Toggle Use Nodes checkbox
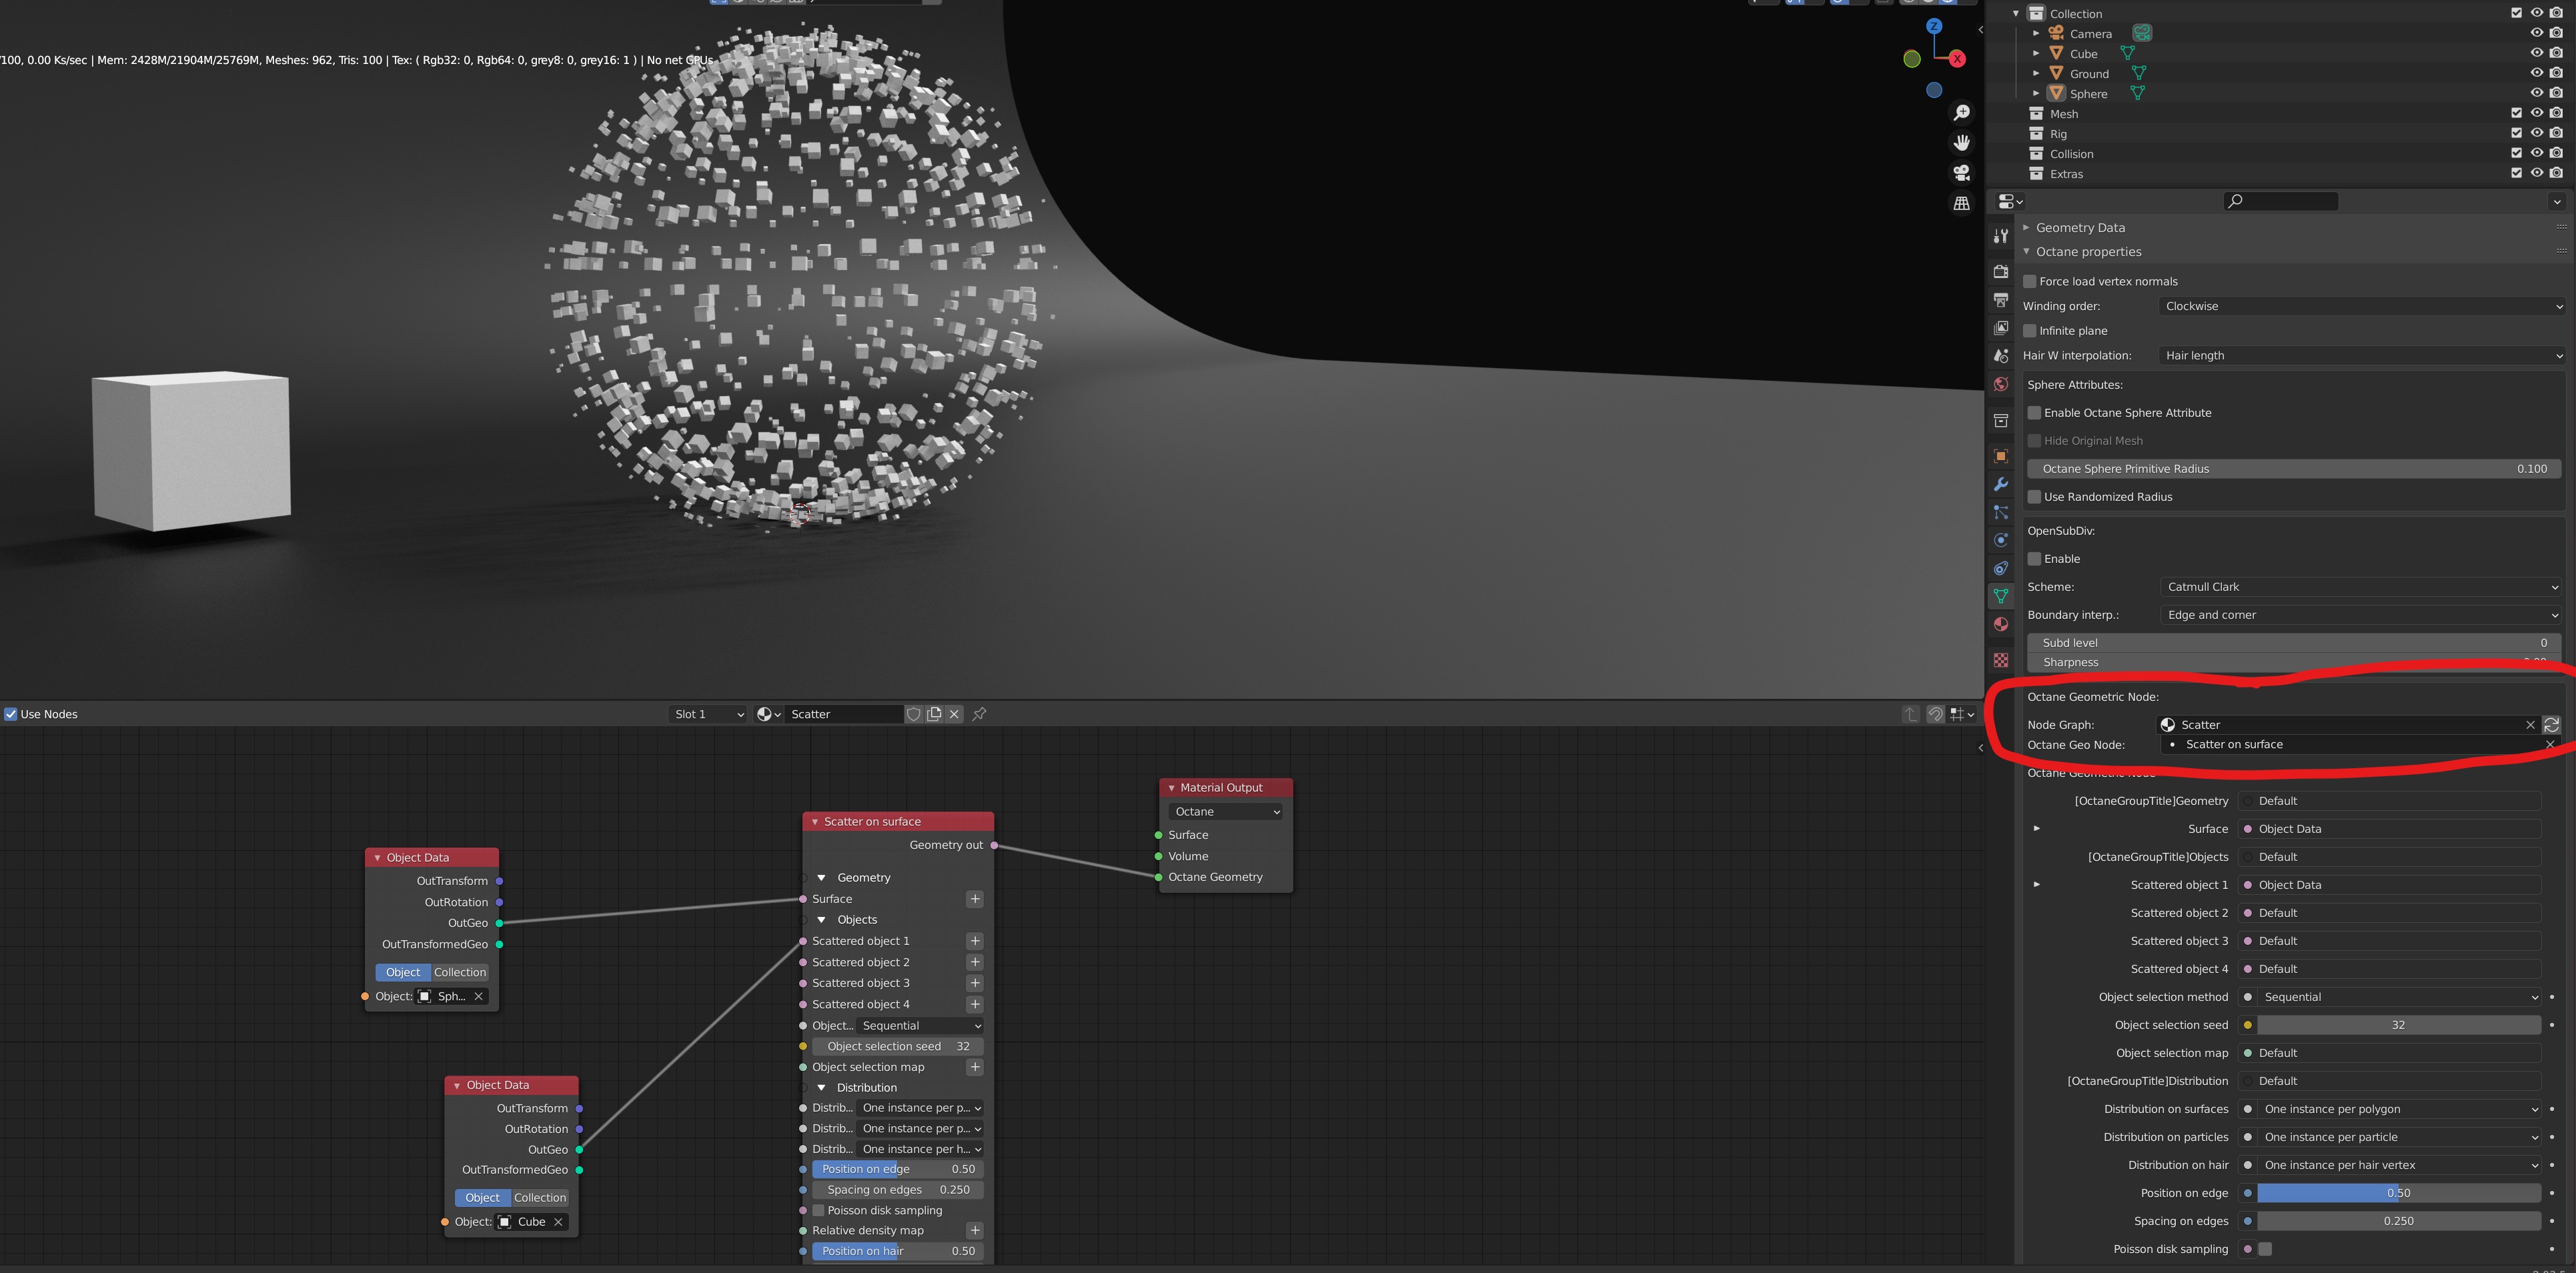 (11, 714)
